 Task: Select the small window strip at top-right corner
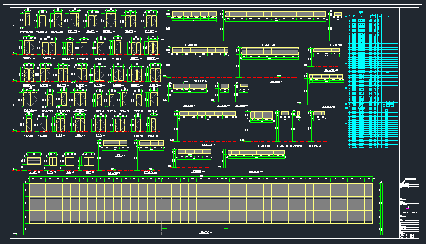(x=337, y=14)
